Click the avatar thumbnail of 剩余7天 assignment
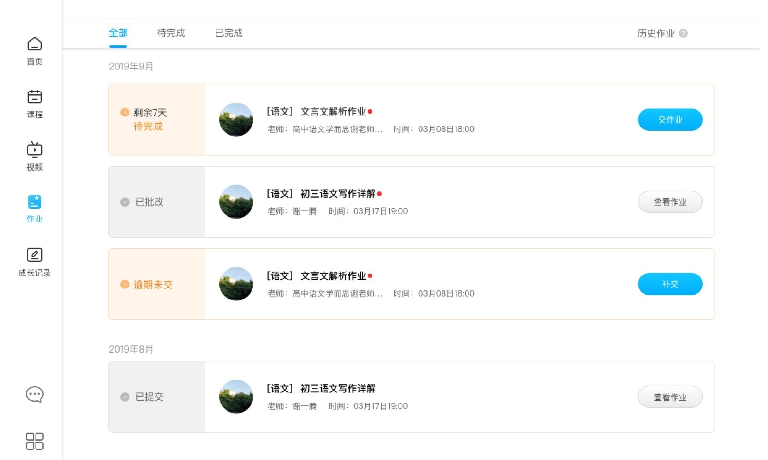The height and width of the screenshot is (460, 768). pos(236,120)
